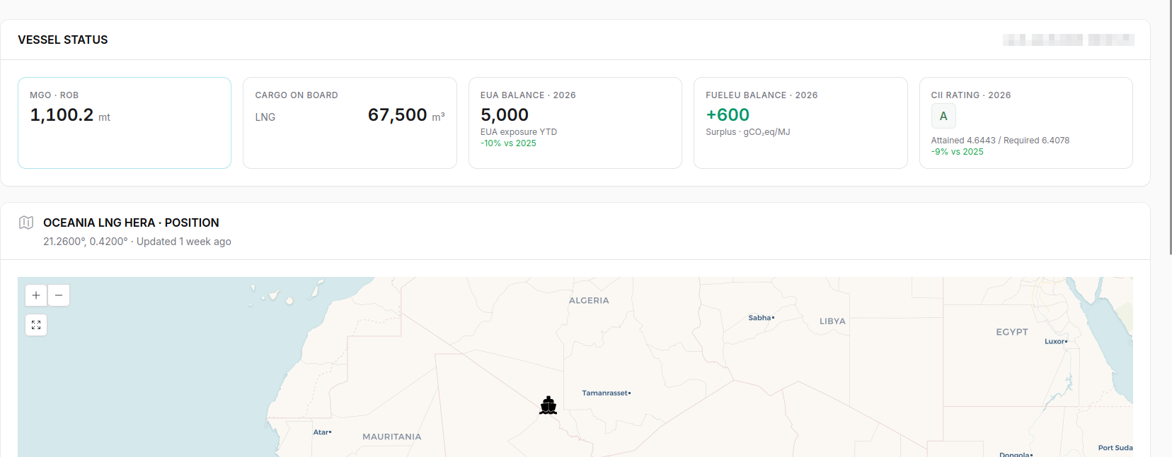Click Attained 4.6443 / Required 6.4078 text
The image size is (1172, 457).
[1000, 141]
